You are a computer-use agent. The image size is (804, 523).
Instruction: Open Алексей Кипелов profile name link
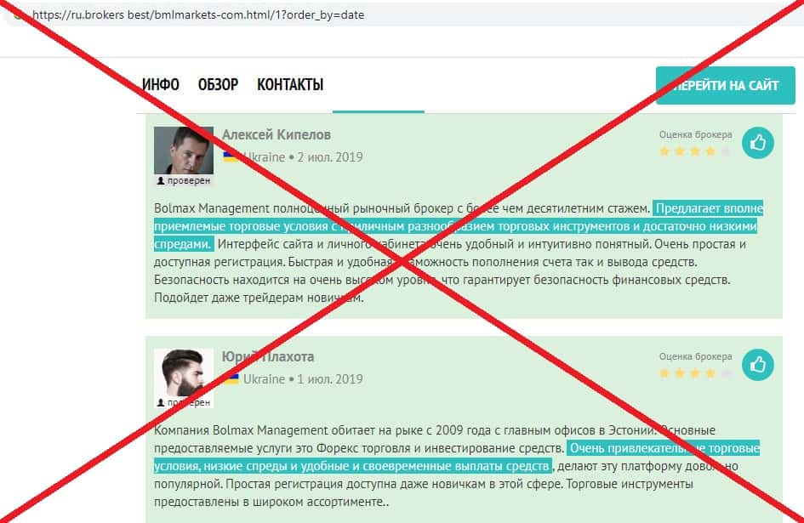coord(277,135)
